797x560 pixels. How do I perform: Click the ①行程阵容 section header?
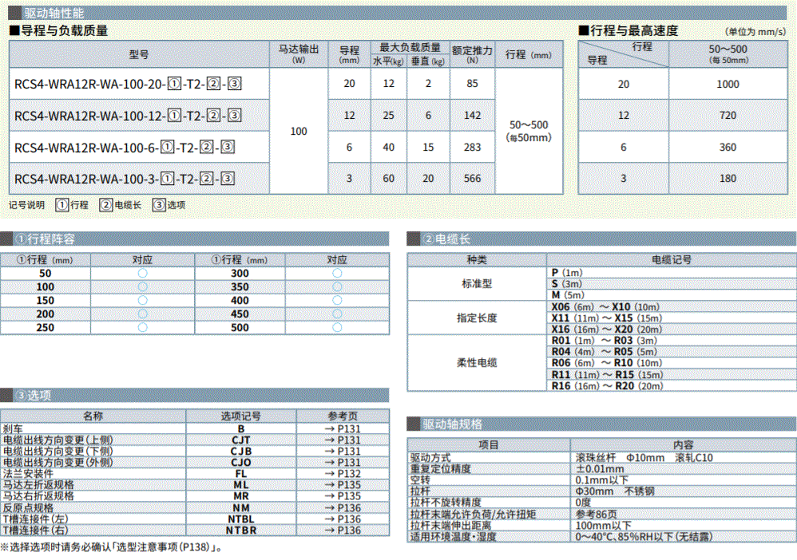click(x=195, y=239)
